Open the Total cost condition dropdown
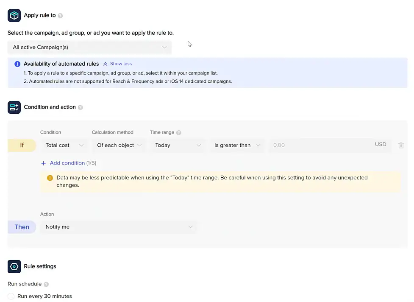Image resolution: width=414 pixels, height=302 pixels. coord(64,145)
